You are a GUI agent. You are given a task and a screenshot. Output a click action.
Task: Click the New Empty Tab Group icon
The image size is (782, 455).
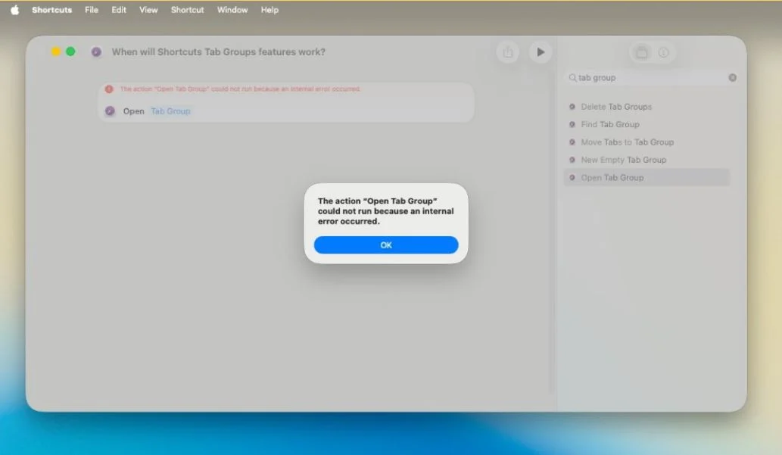coord(572,160)
